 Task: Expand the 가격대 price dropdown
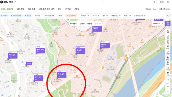[x=96, y=16]
